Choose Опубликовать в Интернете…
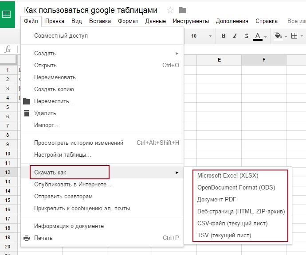This screenshot has width=306, height=255. tap(102, 184)
